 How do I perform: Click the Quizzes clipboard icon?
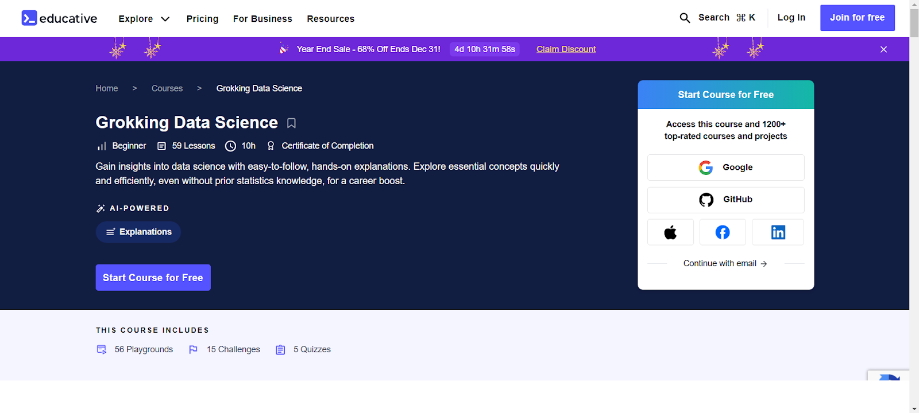point(280,349)
